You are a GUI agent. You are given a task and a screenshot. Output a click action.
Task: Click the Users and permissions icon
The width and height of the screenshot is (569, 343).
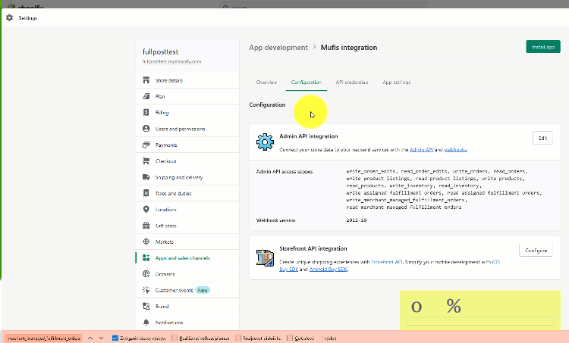146,129
